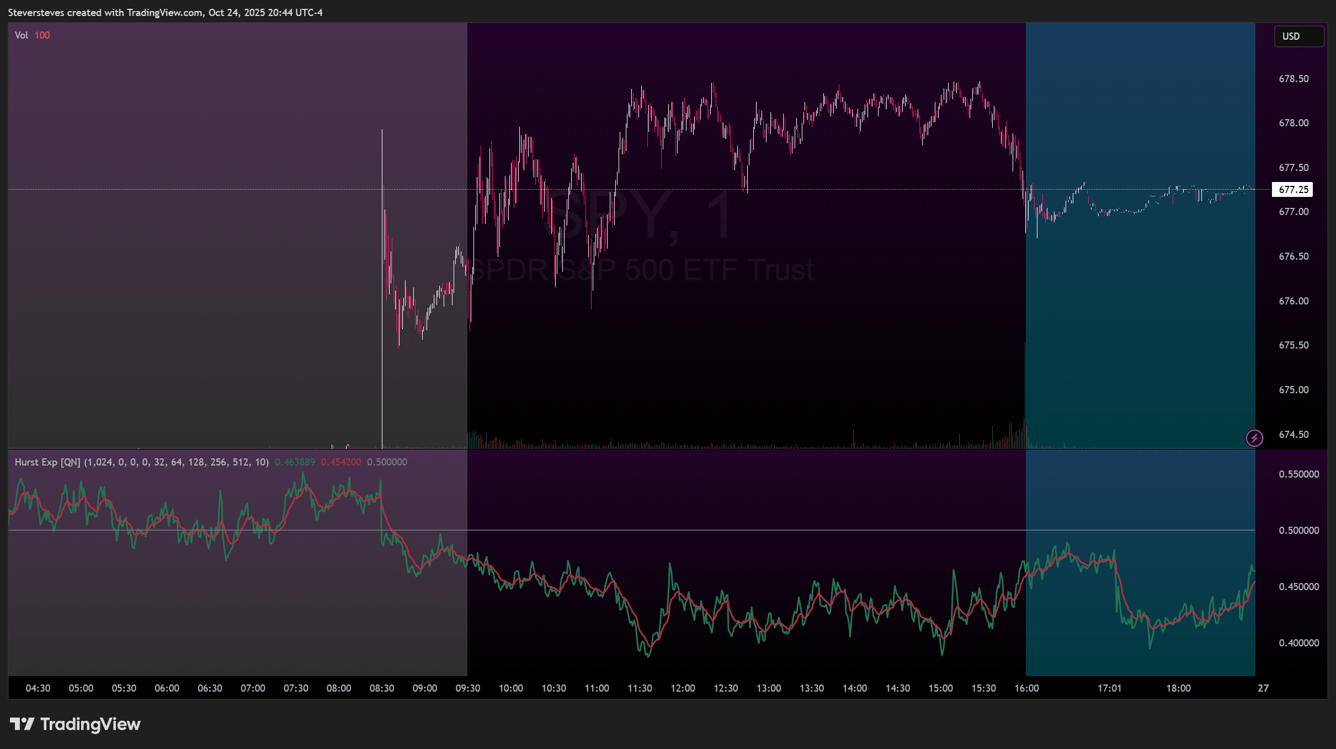This screenshot has width=1336, height=749.
Task: Click the 13:30 time axis label
Action: (x=812, y=688)
